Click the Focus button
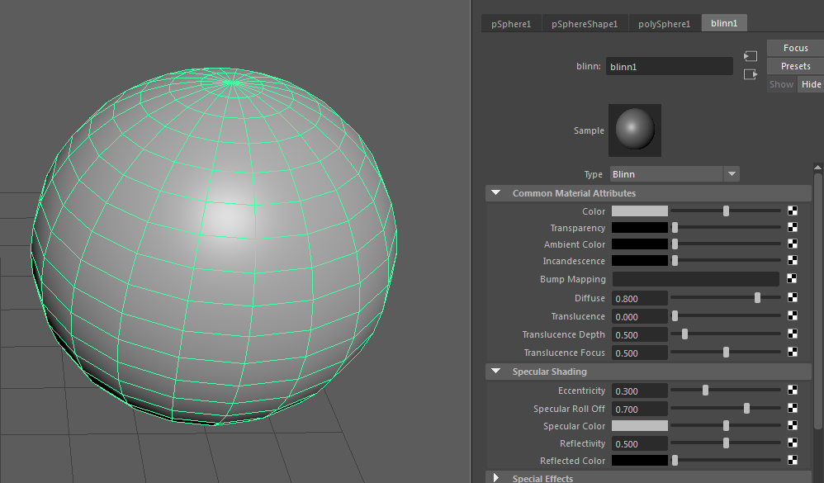The image size is (824, 483). coord(795,48)
